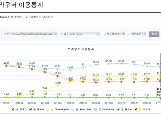Click the IE 8.0 teal diamond legend icon
The image size is (161, 115).
17,109
